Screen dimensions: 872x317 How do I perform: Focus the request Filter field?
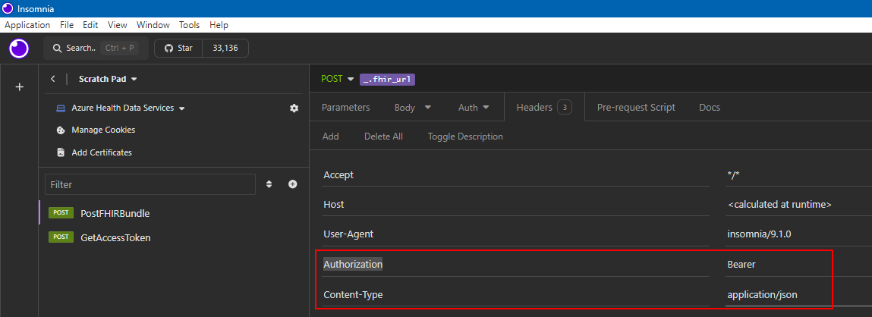(150, 184)
